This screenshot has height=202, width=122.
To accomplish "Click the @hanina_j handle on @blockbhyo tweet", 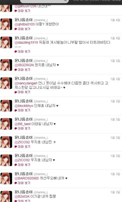I will pyautogui.click(x=40, y=101).
